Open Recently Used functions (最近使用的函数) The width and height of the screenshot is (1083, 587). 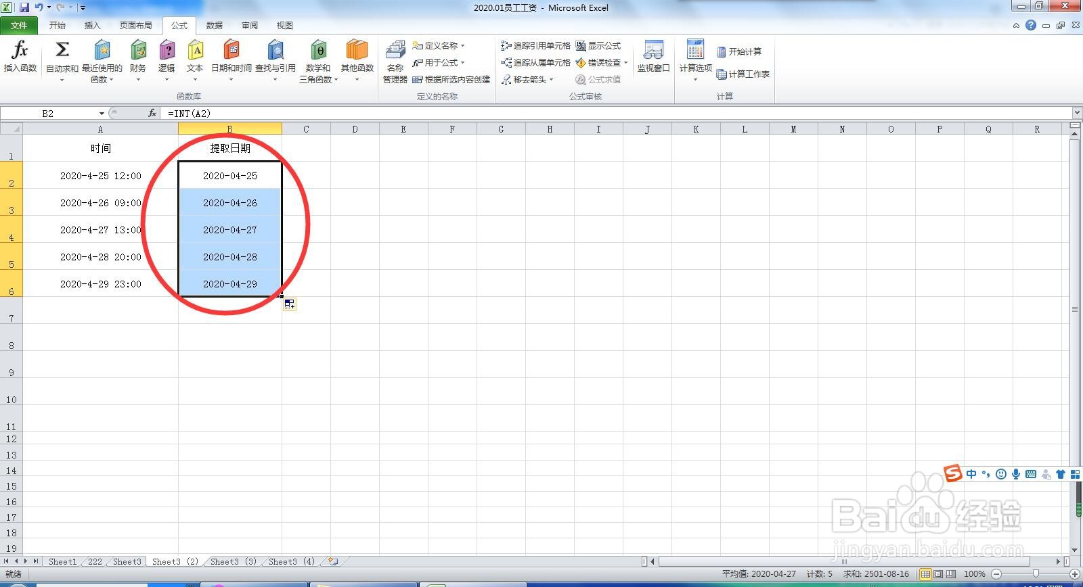pos(102,61)
